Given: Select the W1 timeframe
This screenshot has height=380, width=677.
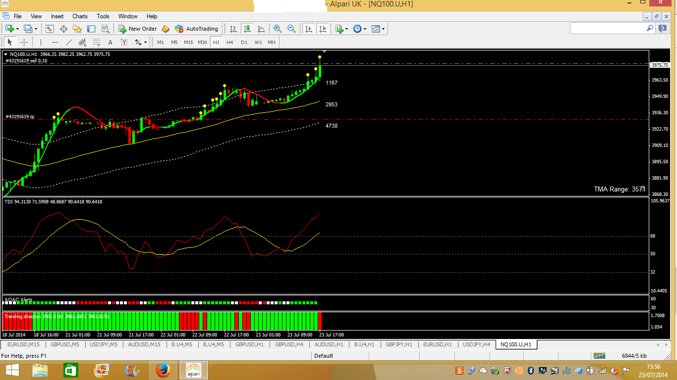Looking at the screenshot, I should click(x=258, y=42).
